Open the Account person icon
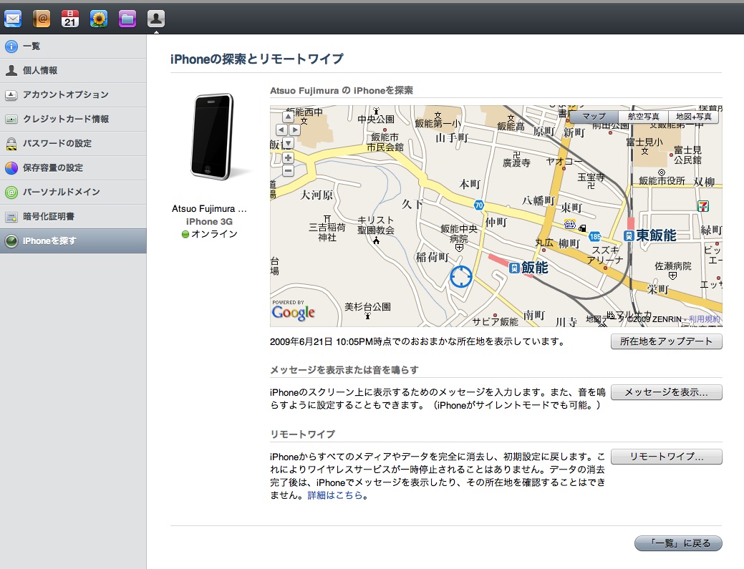The image size is (744, 569). (155, 19)
